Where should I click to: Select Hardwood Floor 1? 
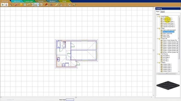click(x=167, y=18)
